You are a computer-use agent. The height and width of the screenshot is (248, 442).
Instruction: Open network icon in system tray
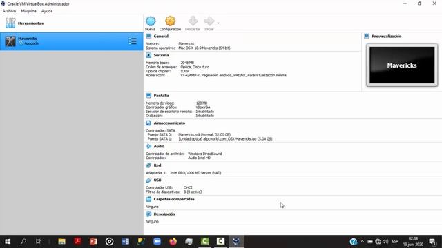pos(378,242)
